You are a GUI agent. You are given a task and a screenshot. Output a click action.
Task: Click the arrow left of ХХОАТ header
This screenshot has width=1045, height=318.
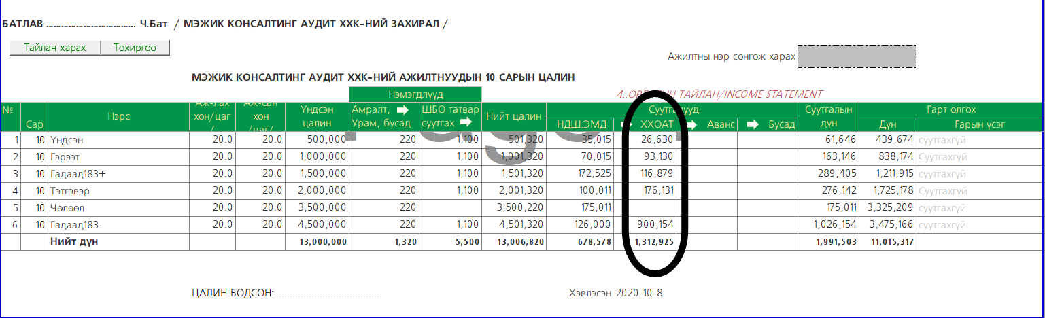pos(626,124)
